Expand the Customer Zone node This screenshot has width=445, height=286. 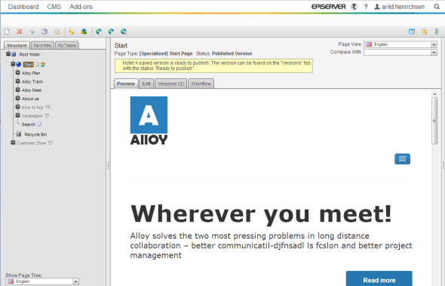click(x=13, y=142)
